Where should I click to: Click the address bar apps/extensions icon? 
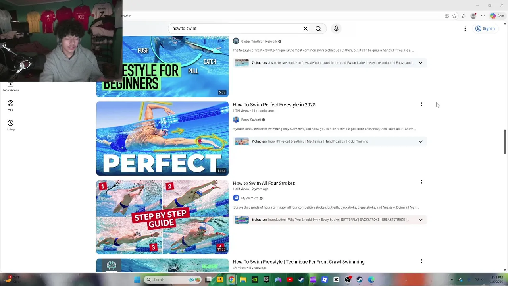point(447,16)
